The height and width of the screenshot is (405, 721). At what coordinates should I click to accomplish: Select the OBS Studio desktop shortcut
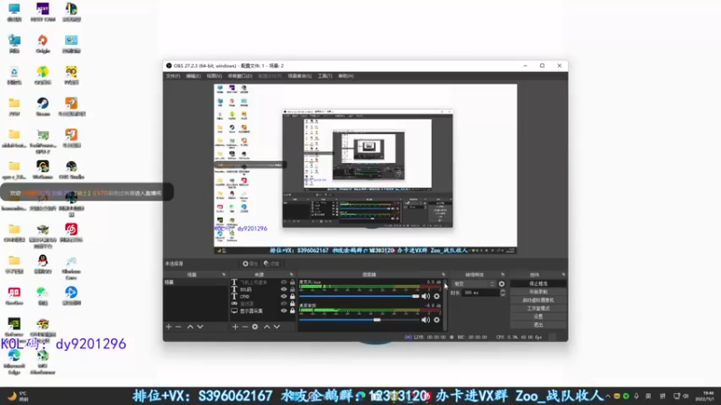tap(71, 169)
